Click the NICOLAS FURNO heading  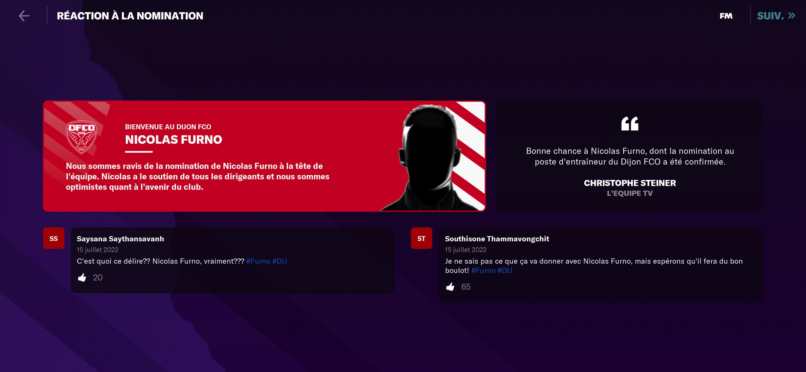174,140
